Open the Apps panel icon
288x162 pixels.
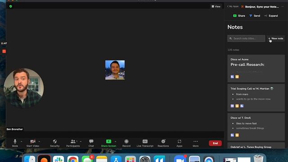pos(179,143)
